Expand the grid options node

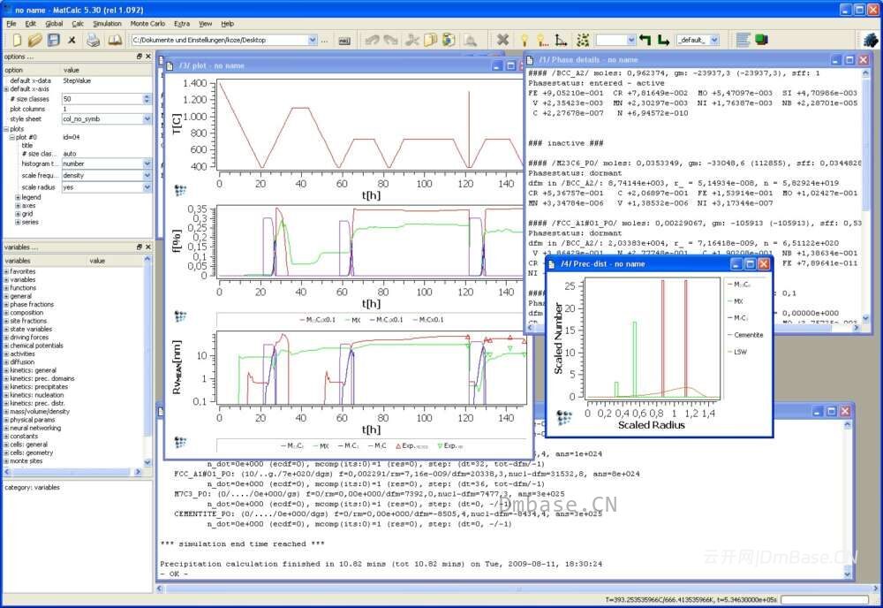click(18, 214)
